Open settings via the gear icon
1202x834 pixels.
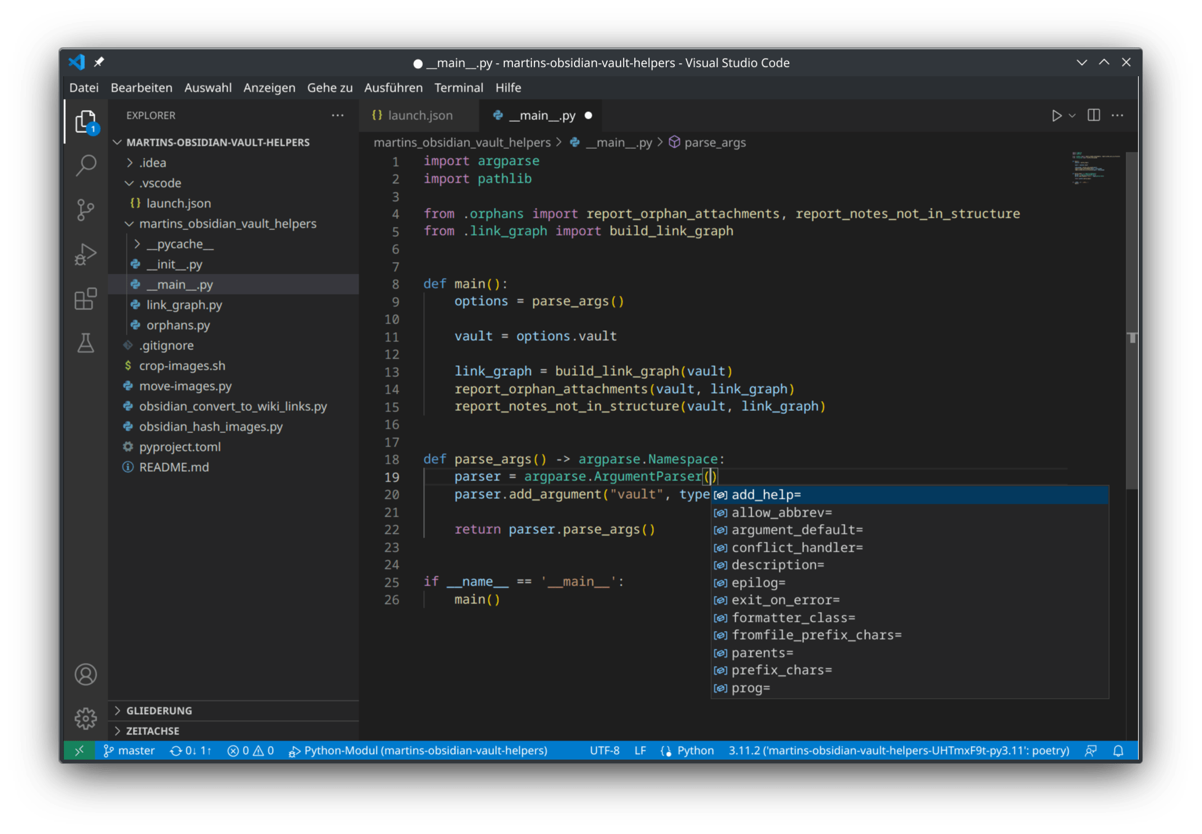(86, 717)
